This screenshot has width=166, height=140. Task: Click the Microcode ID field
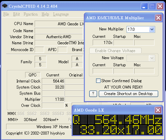point(39,50)
